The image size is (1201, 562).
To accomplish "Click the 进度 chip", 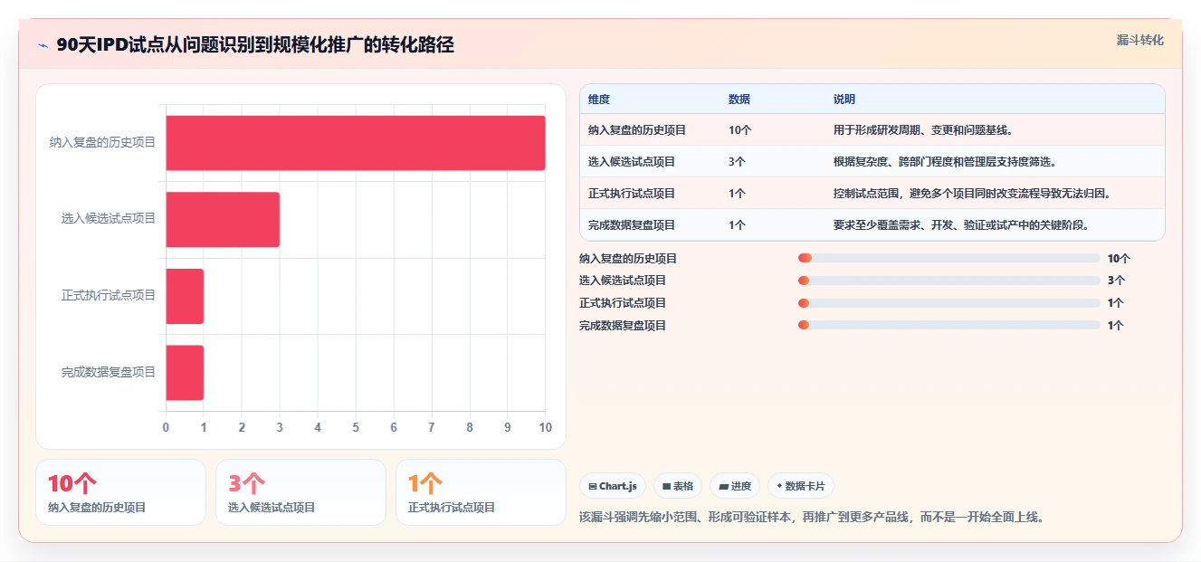I will coord(735,486).
